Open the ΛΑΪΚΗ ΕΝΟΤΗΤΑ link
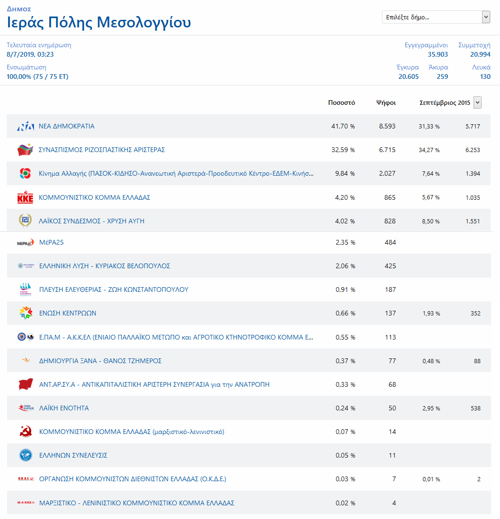The height and width of the screenshot is (519, 500). pos(64,408)
